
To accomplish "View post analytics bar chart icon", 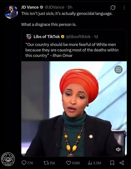I will (x=90, y=163).
